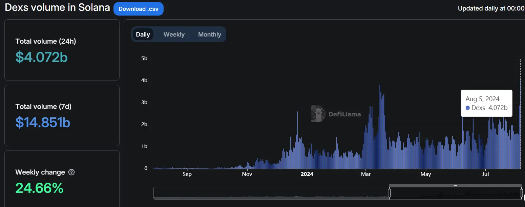This screenshot has height=207, width=525.
Task: Click the blue Dexs legend dot in tooltip
Action: click(468, 108)
